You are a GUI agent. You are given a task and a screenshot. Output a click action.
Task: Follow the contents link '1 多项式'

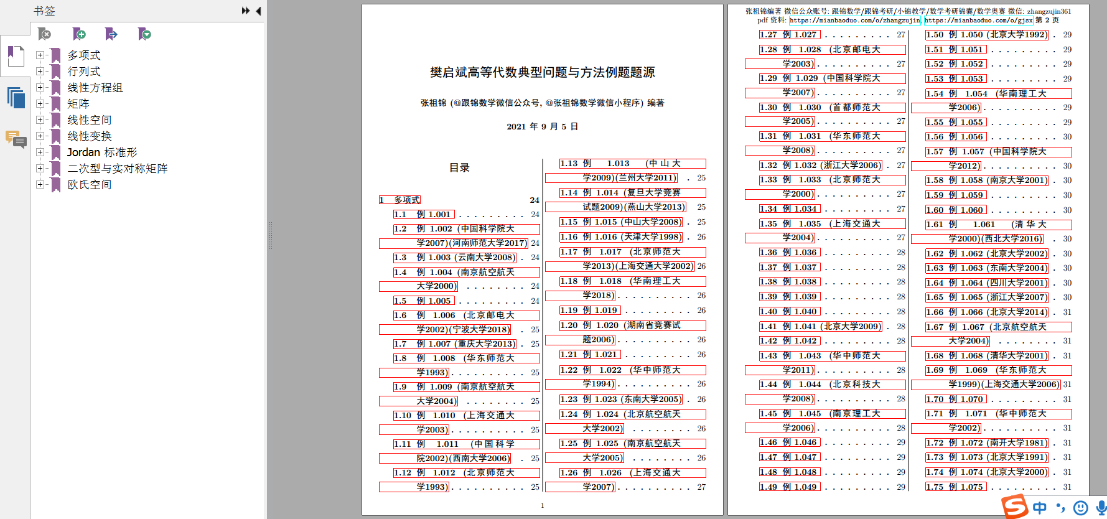(x=400, y=200)
